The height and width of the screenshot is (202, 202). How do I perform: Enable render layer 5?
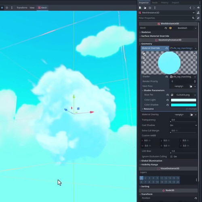[157, 178]
